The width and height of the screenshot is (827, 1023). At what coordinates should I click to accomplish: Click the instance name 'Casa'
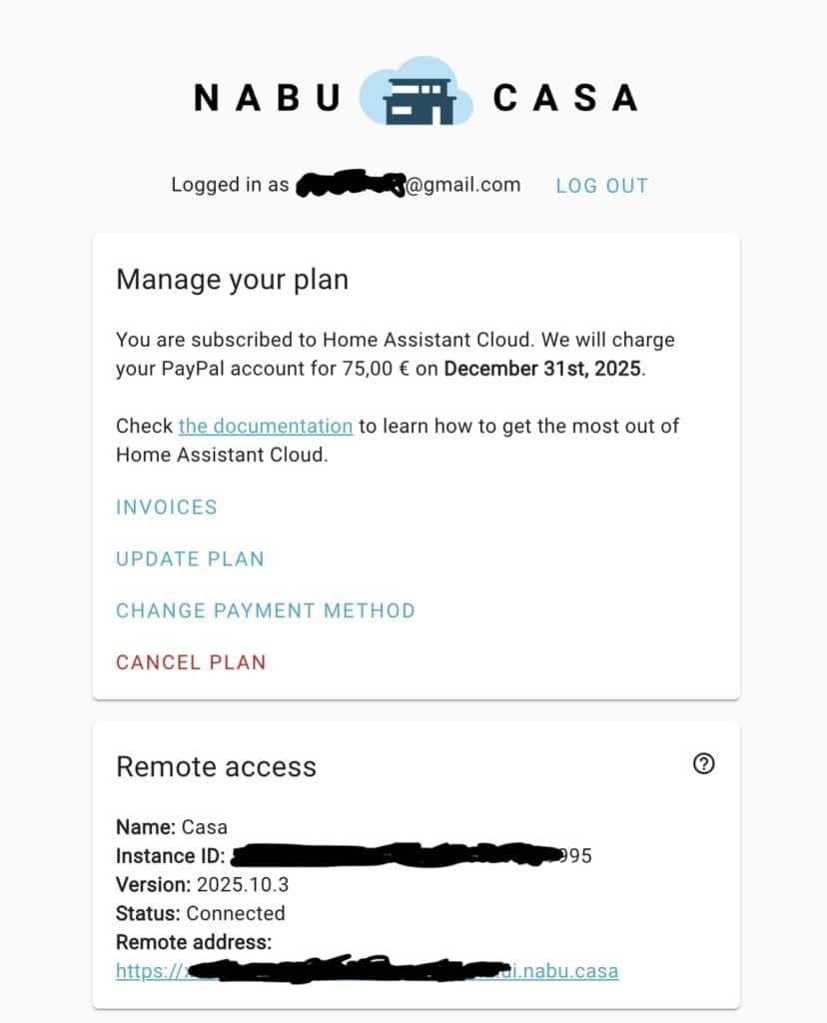tap(205, 827)
